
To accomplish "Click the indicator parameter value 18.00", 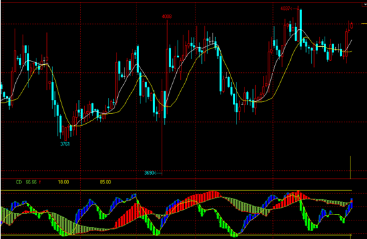I will pos(64,182).
